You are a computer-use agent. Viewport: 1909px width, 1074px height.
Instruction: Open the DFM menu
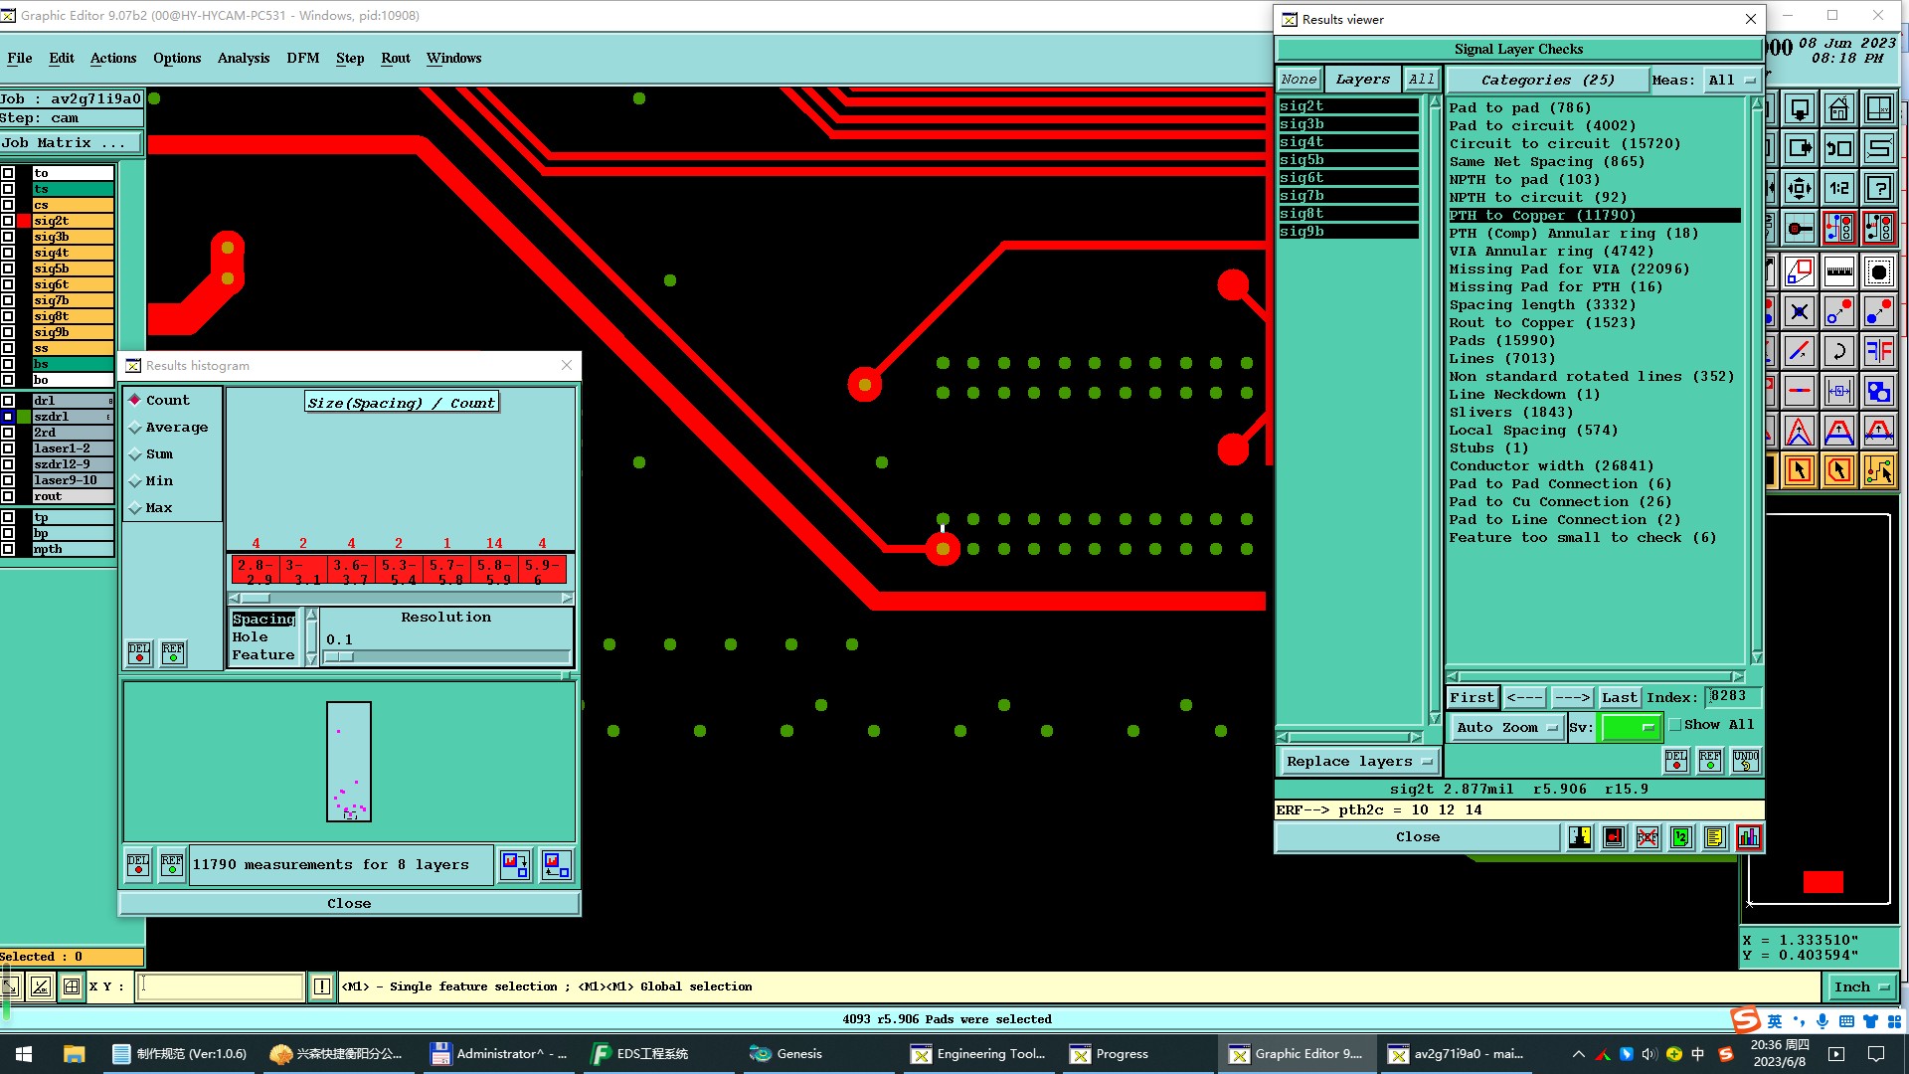(302, 58)
